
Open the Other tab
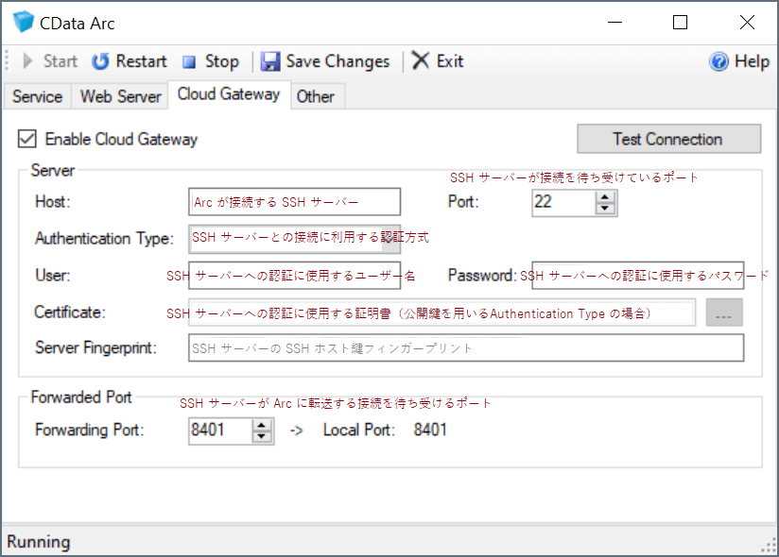pyautogui.click(x=315, y=96)
